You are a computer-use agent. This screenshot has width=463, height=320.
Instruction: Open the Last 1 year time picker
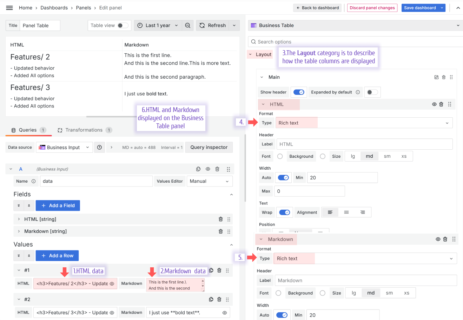[158, 25]
